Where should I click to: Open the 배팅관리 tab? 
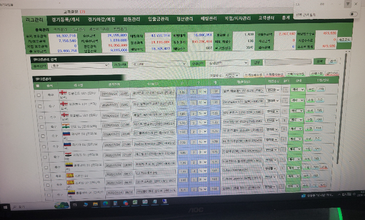pos(209,18)
